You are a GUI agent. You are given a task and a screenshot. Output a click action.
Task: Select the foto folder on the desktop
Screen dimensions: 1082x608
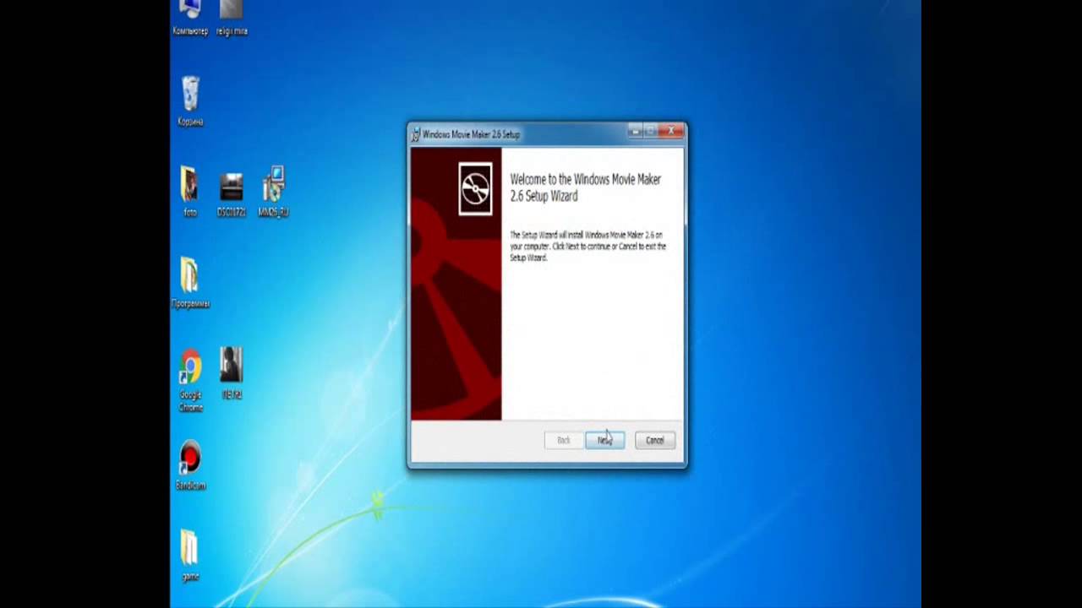point(189,192)
